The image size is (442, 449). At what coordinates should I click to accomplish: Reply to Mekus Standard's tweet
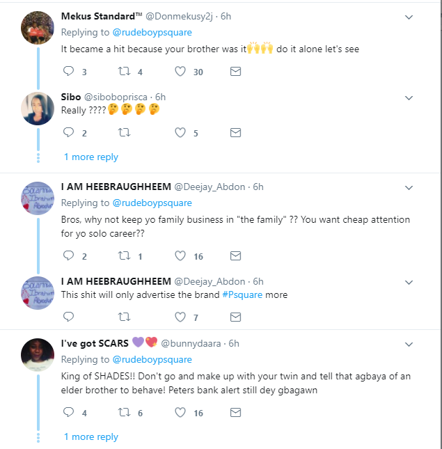point(68,72)
